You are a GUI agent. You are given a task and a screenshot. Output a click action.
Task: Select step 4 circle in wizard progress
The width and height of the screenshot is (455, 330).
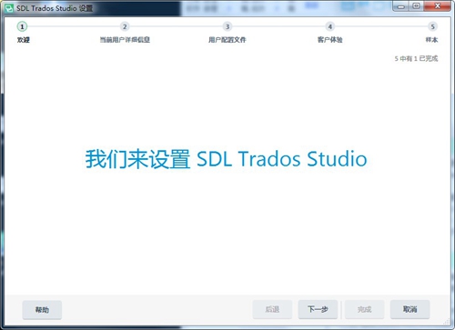click(330, 26)
